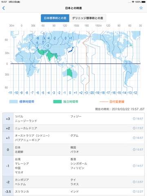The height and width of the screenshot is (196, 147).
Task: Click the clock icon next to 18:57
Action: [x=134, y=118]
